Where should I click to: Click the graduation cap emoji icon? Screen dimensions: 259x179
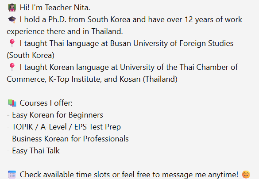pos(12,19)
